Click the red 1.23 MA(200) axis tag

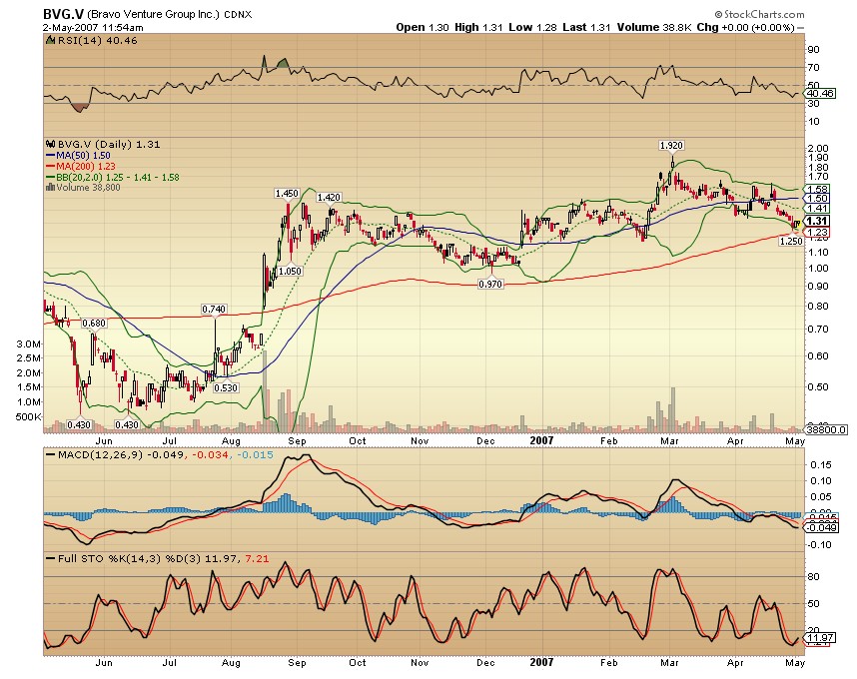coord(818,233)
